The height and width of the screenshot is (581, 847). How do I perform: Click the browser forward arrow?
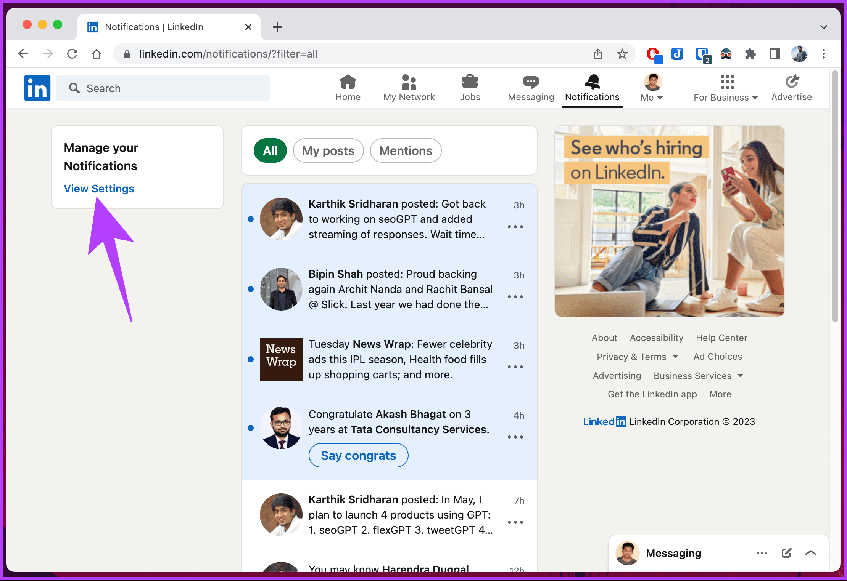coord(48,54)
